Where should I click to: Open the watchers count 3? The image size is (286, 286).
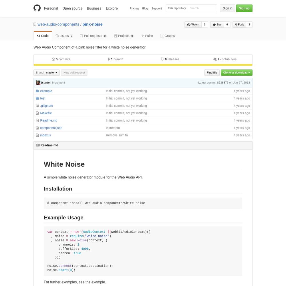coord(205,25)
